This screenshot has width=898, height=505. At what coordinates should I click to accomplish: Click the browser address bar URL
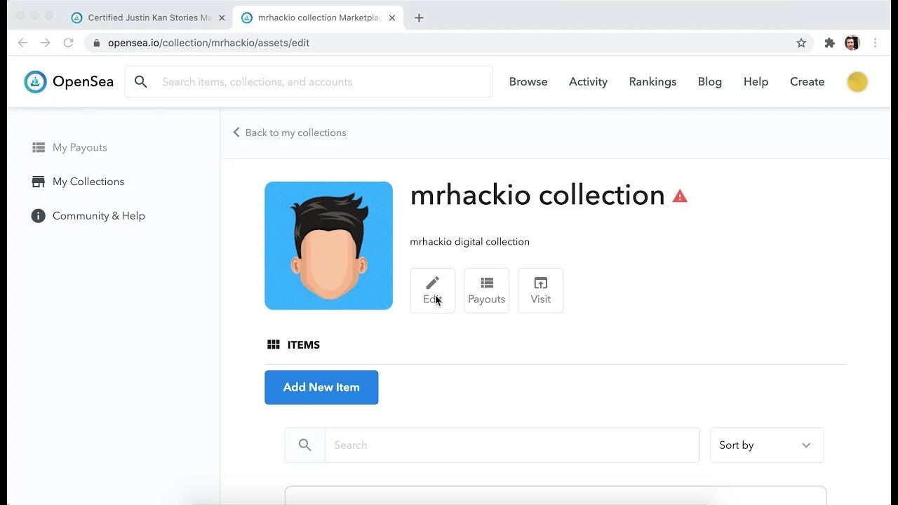tap(208, 43)
